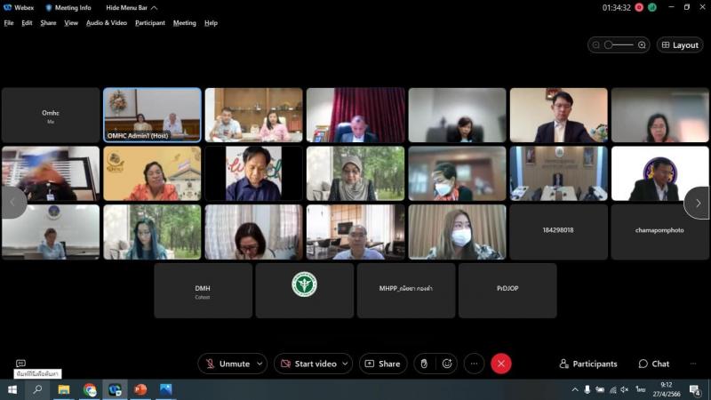Go to previous page of participants
Image resolution: width=711 pixels, height=400 pixels.
12,203
